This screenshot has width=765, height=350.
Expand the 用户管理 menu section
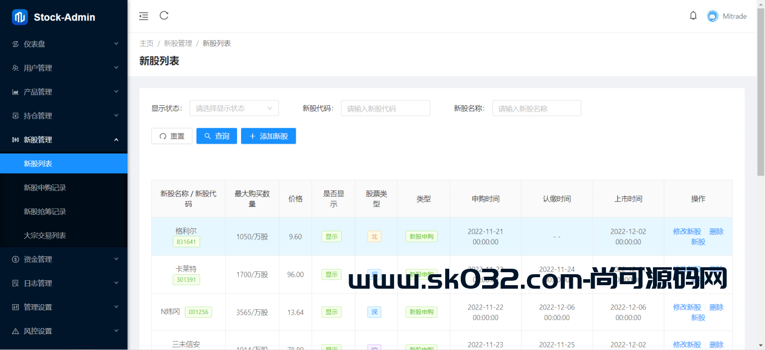point(64,68)
